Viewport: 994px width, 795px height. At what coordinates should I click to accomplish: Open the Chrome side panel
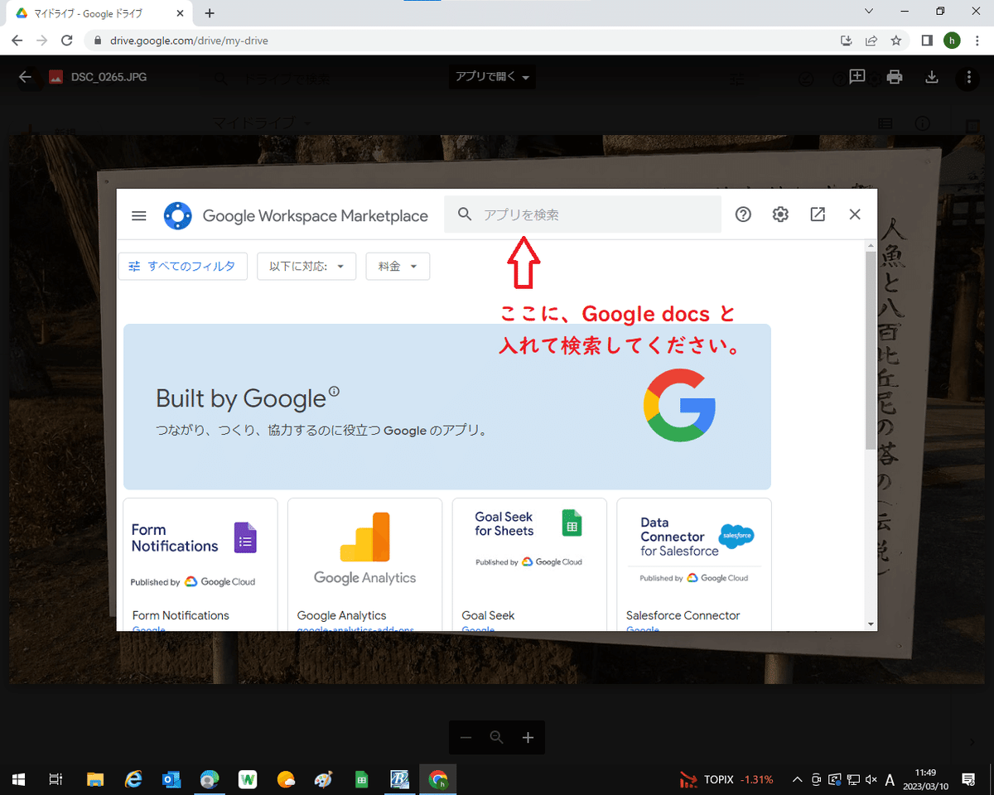coord(927,40)
